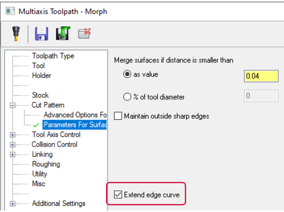Expand the Additional Settings node
284x212 pixels.
13,204
